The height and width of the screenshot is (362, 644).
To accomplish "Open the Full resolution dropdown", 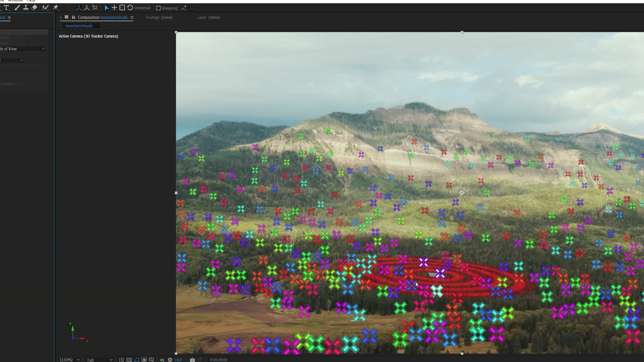I will [99, 360].
